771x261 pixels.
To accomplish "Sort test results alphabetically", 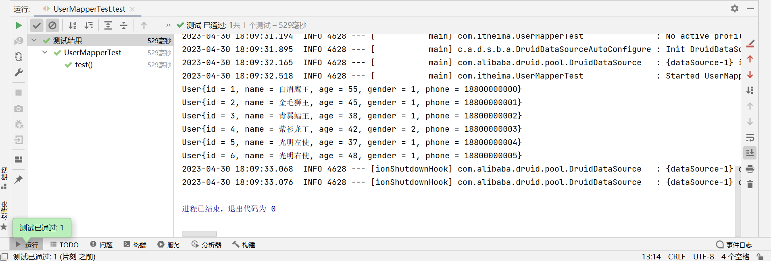I will click(73, 25).
